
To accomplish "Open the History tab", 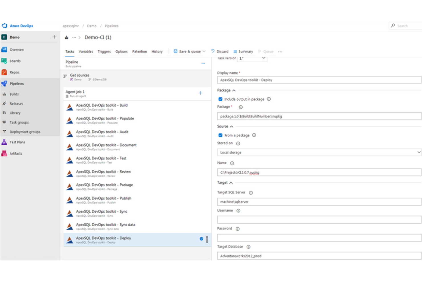I will tap(157, 51).
